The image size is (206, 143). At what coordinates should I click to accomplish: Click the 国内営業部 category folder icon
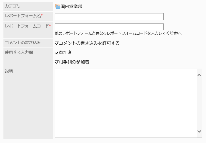coord(58,6)
